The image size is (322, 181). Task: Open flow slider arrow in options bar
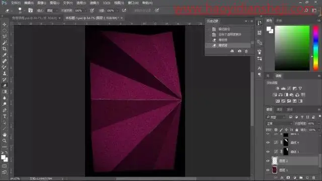point(117,10)
